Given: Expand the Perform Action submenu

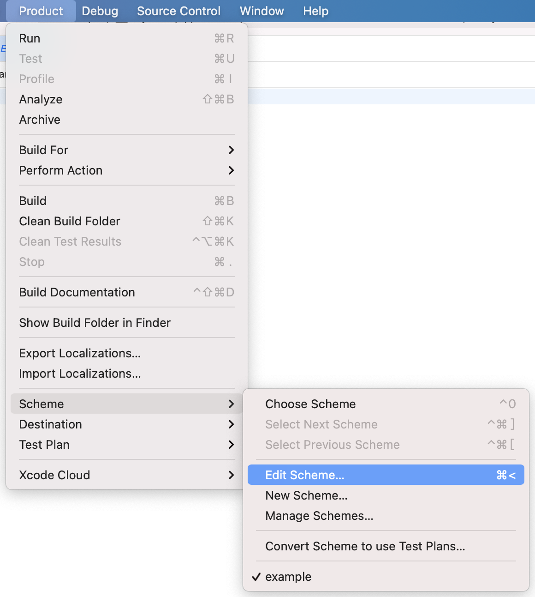Looking at the screenshot, I should (60, 170).
